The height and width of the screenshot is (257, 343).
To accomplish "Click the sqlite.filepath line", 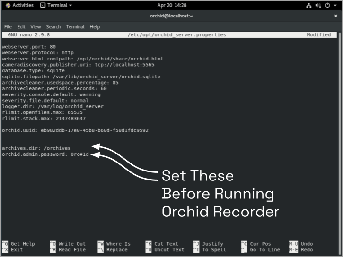I will point(81,77).
